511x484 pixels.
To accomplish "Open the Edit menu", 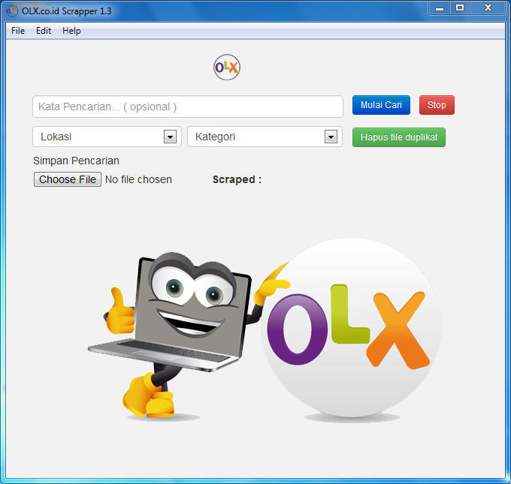I will pos(44,31).
